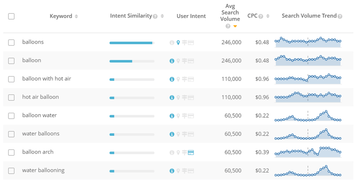
Task: Click the intent similarity bar for balloons
Action: tap(132, 43)
